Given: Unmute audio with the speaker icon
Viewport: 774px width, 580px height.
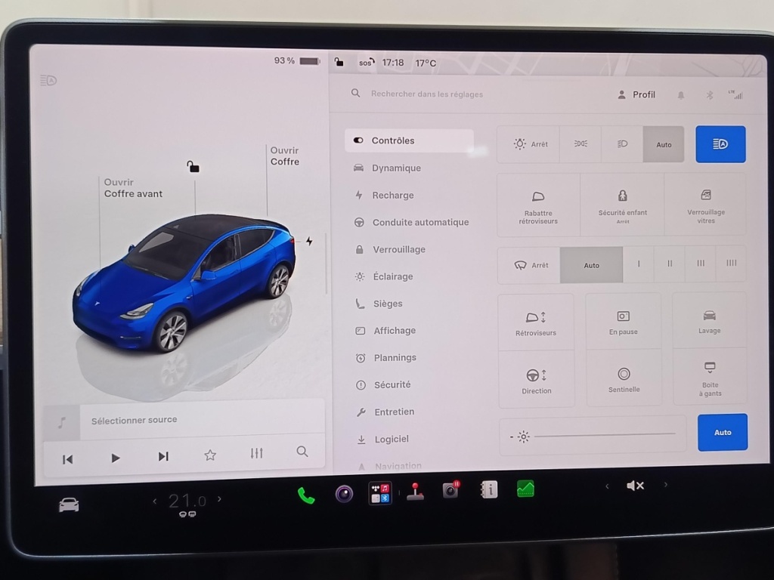Looking at the screenshot, I should coord(635,486).
